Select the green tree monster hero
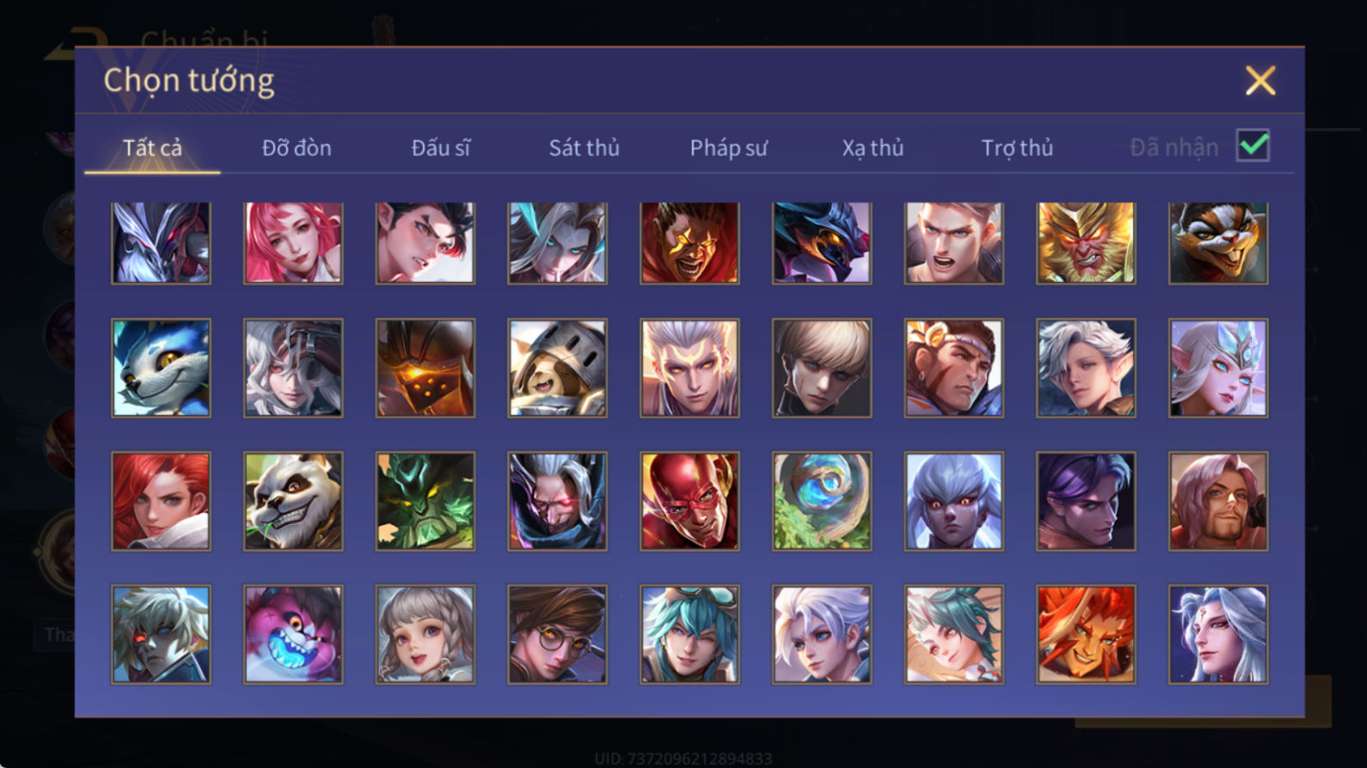The image size is (1367, 768). (x=425, y=501)
